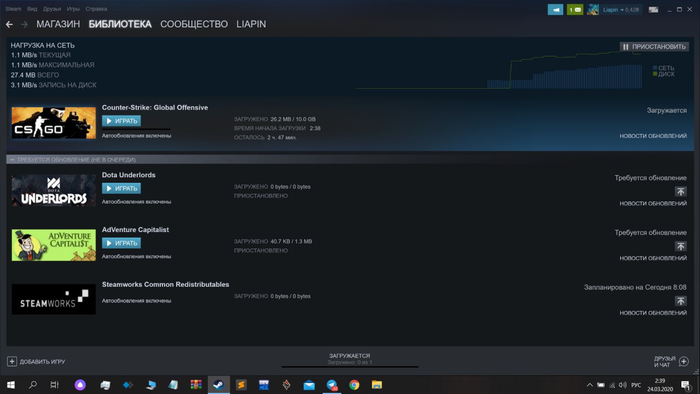This screenshot has width=700, height=394.
Task: Open Windows taskbar search
Action: [33, 385]
